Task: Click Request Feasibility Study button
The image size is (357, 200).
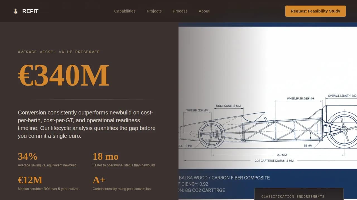Action: pyautogui.click(x=315, y=11)
